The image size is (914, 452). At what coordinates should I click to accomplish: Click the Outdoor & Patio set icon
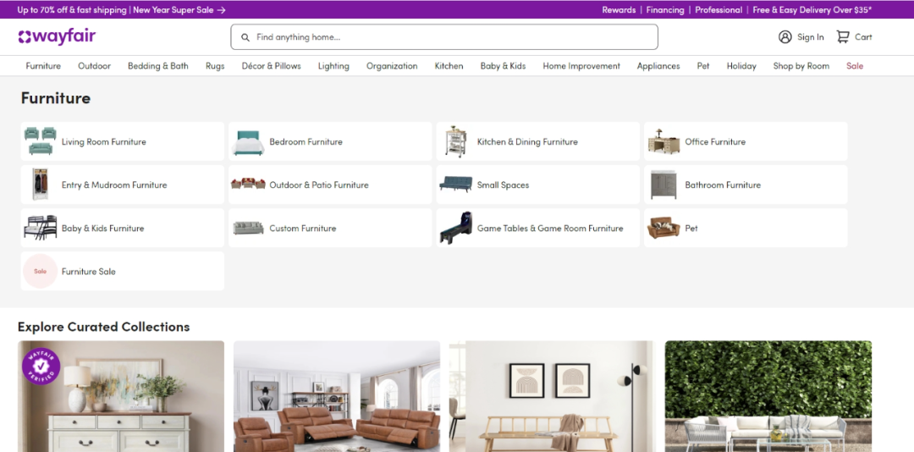248,185
